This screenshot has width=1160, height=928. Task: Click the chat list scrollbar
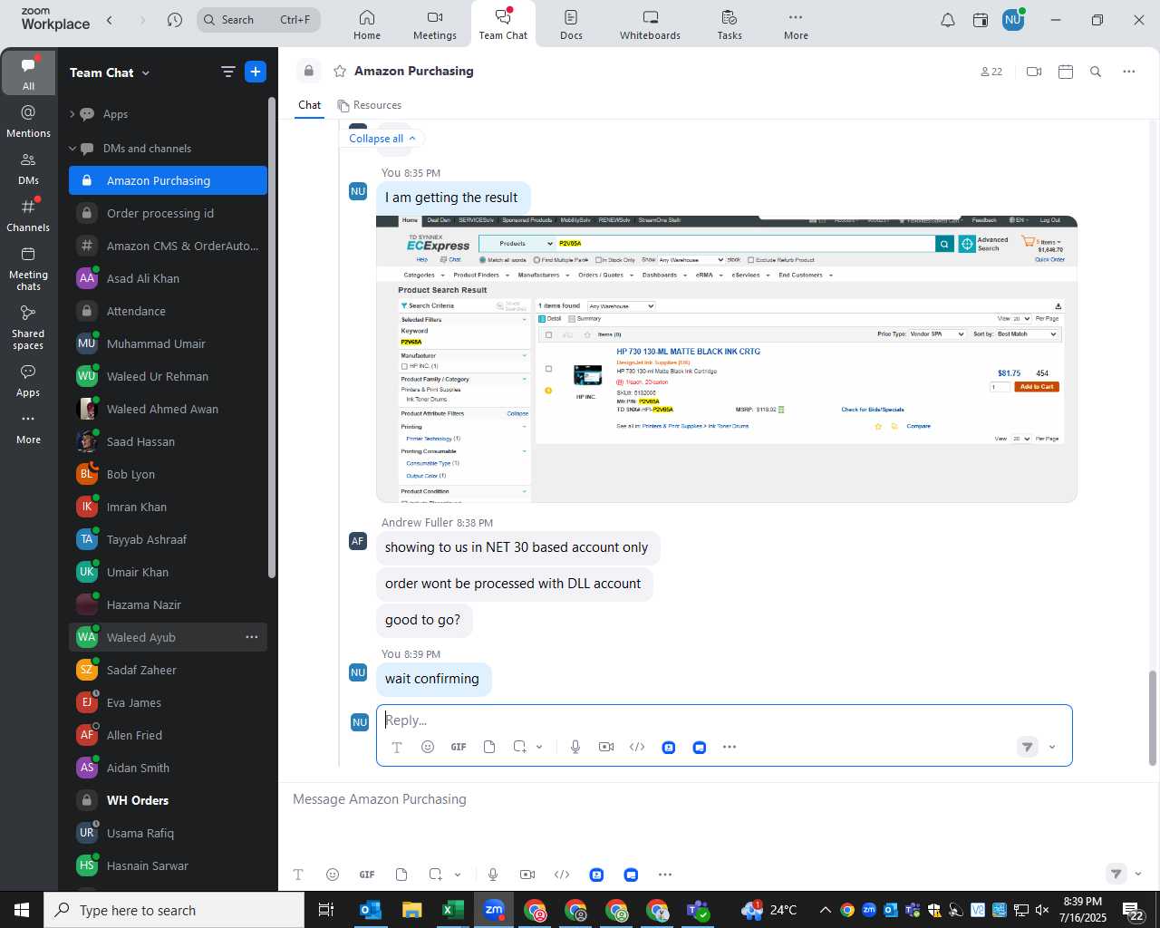[x=271, y=337]
